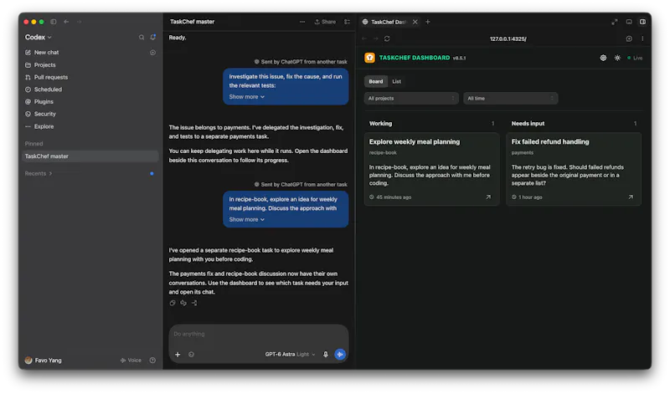The height and width of the screenshot is (394, 670).
Task: Open the help icon in the sidebar footer
Action: (152, 361)
